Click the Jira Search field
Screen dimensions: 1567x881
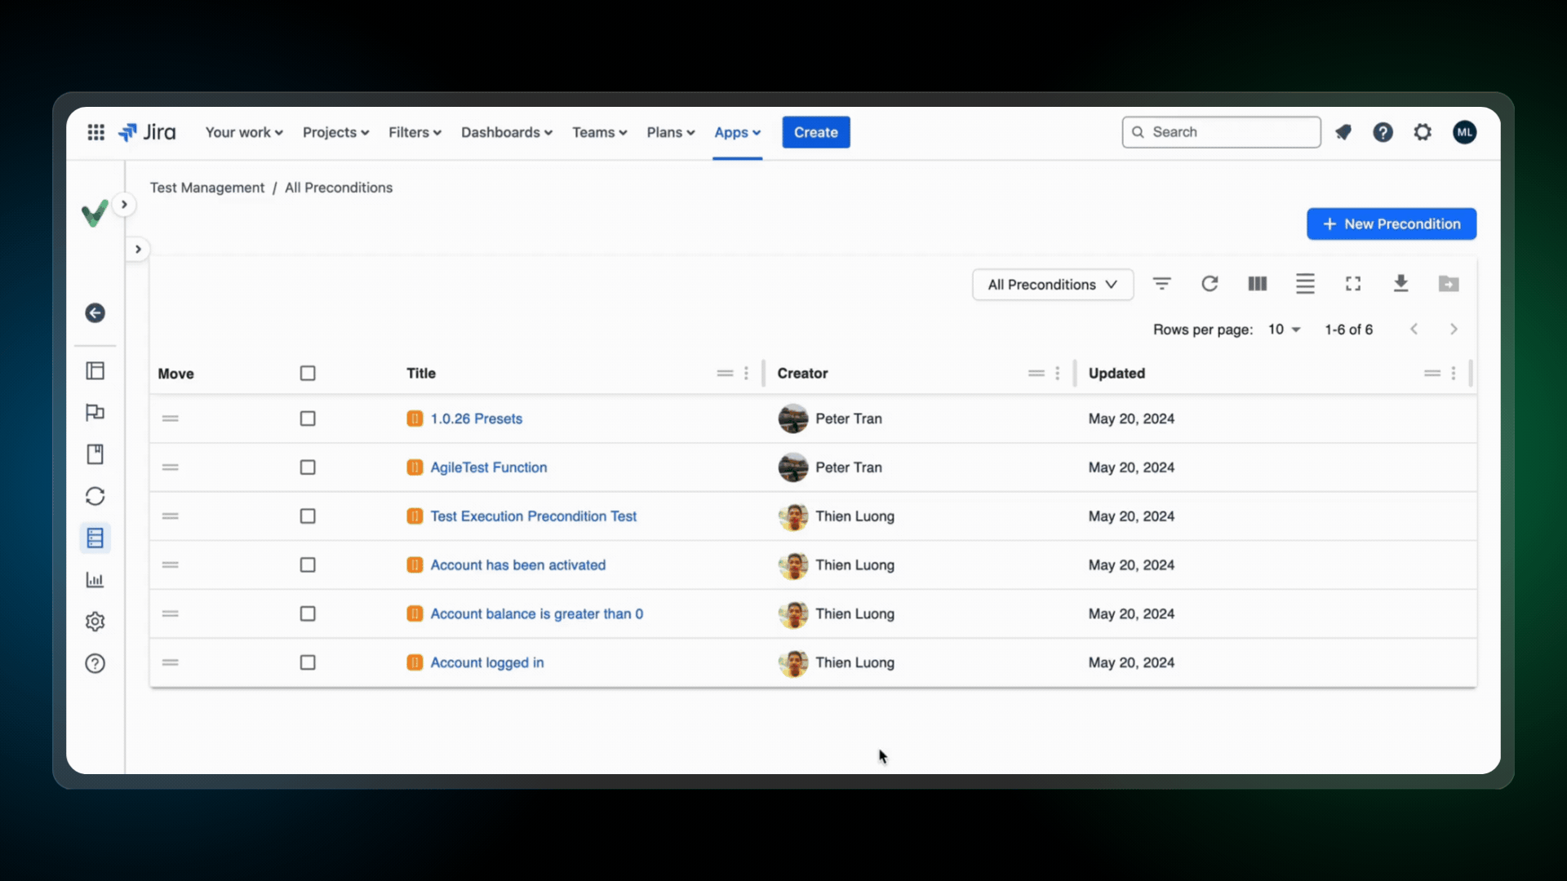coord(1221,132)
